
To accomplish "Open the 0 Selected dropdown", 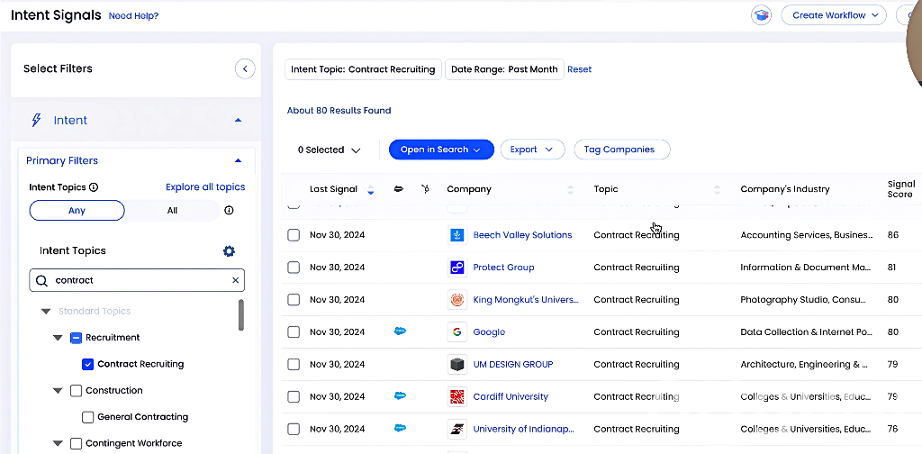I will click(329, 150).
